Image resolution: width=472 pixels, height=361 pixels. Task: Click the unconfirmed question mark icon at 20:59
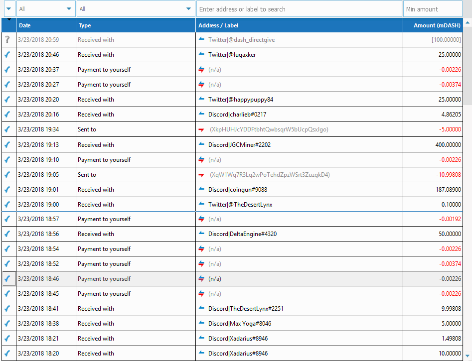click(x=7, y=39)
